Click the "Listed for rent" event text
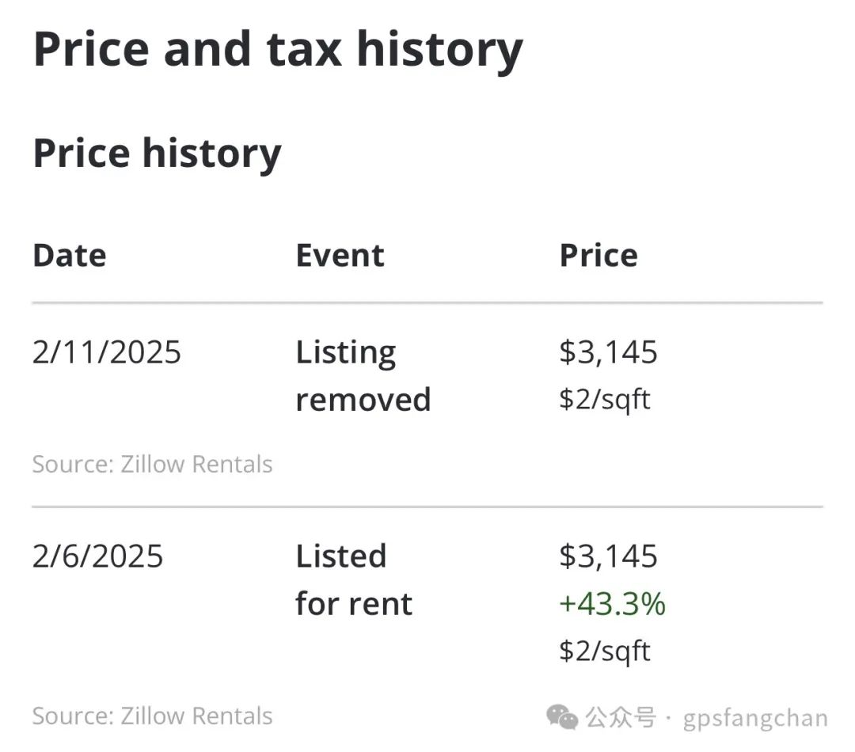This screenshot has height=752, width=855. 354,580
